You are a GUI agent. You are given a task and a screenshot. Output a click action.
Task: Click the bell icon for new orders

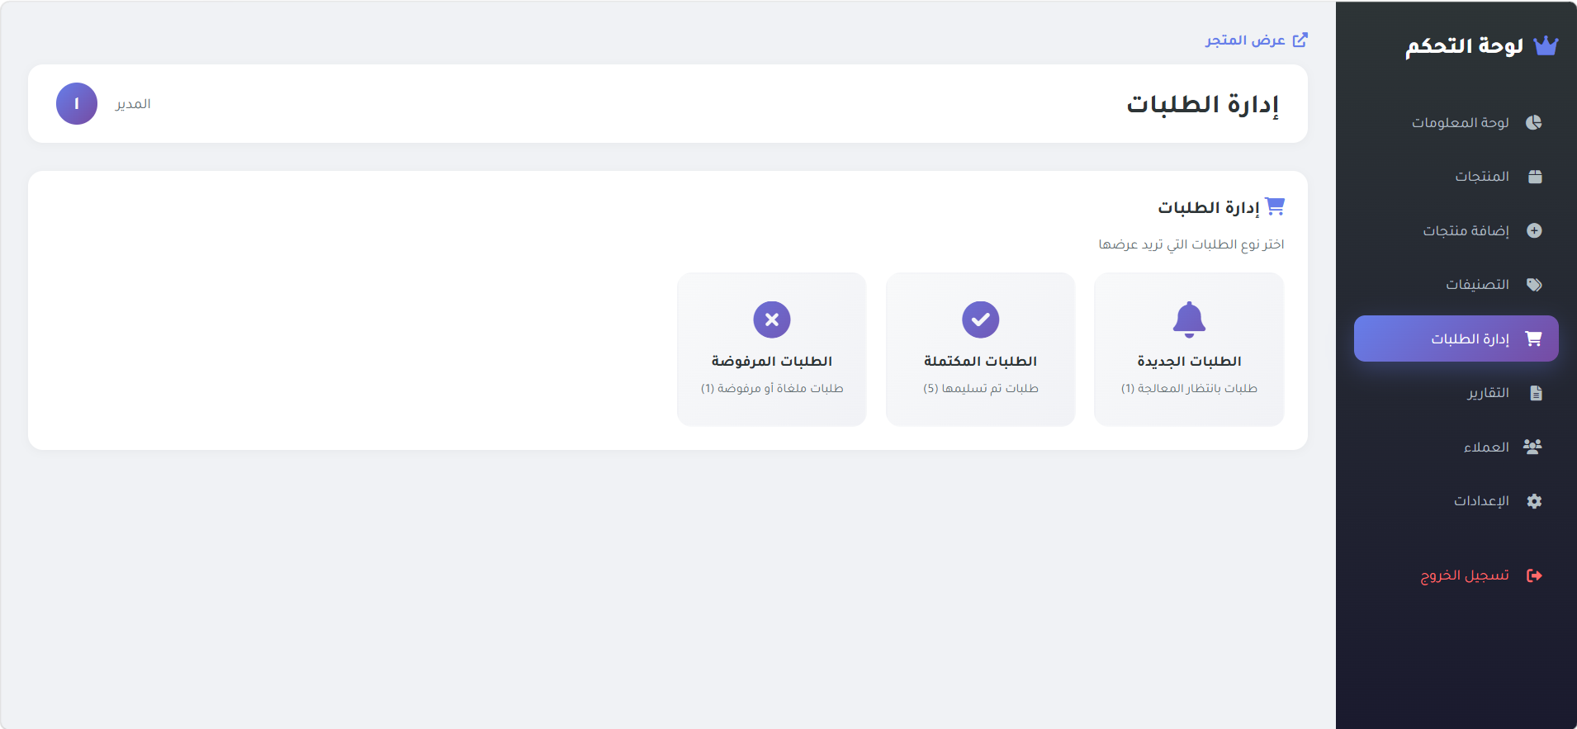click(x=1189, y=320)
